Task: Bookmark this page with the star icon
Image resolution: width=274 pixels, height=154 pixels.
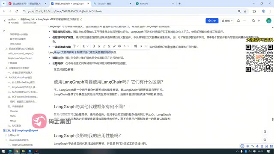Action: (245, 11)
